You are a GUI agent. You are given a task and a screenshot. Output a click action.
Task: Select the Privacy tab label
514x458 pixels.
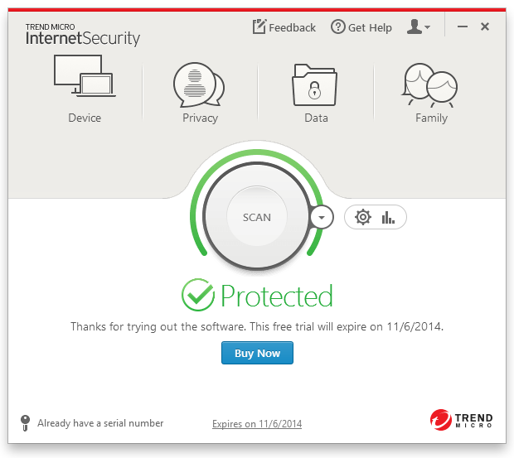tap(200, 118)
